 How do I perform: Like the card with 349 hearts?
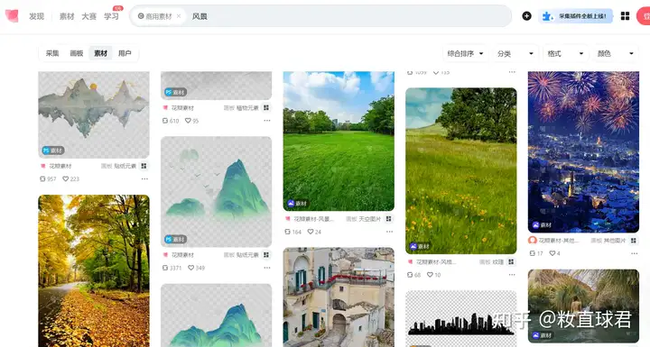191,268
